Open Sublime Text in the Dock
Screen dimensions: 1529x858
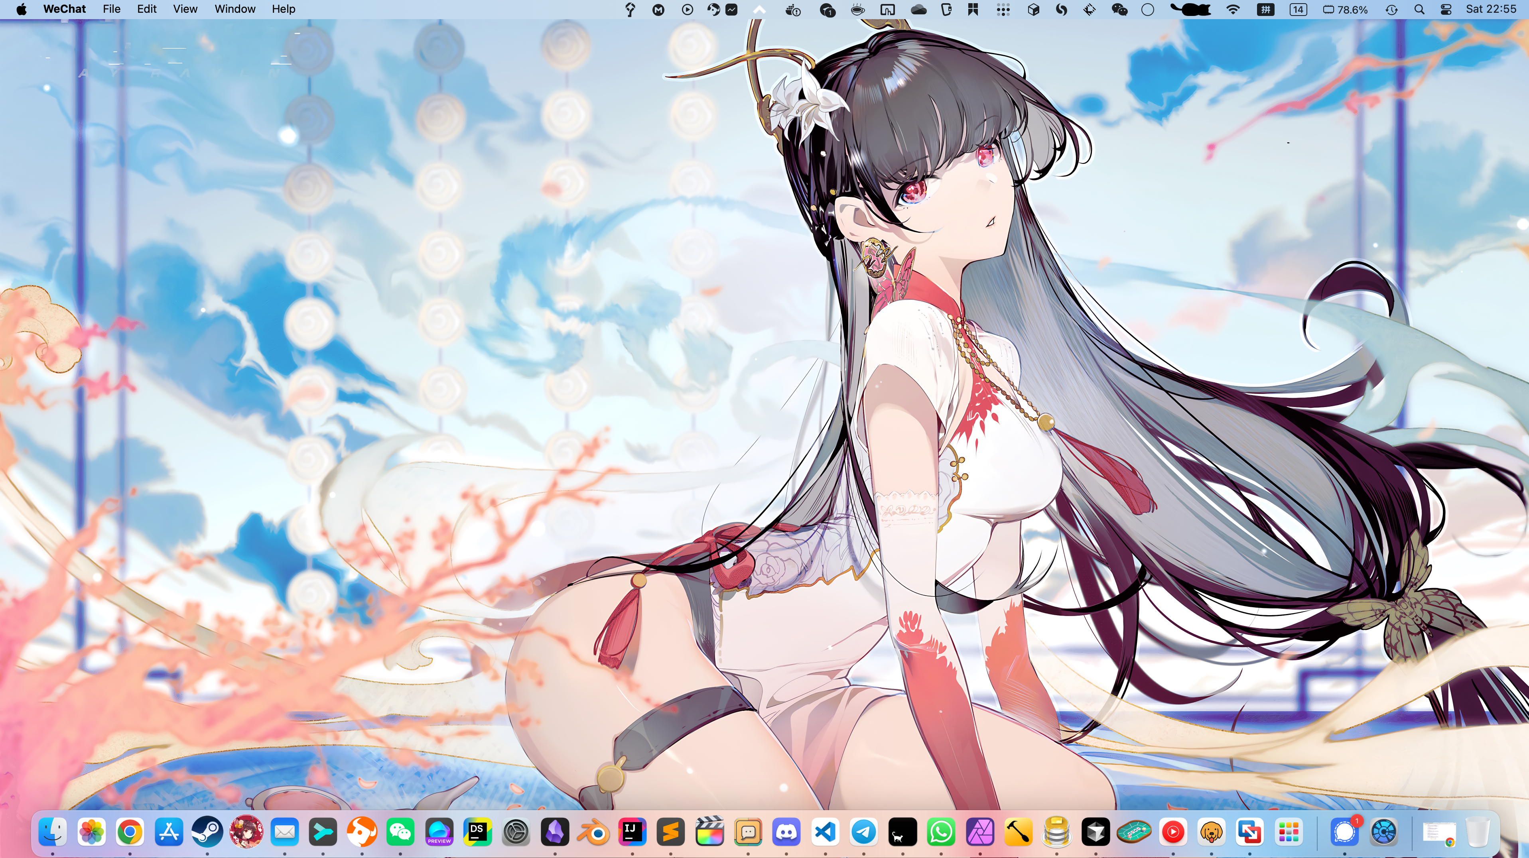(x=671, y=832)
